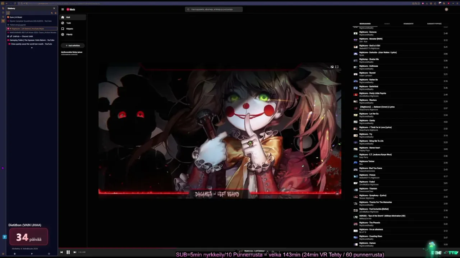Play Nightcore - Demons from queue

[x=401, y=33]
